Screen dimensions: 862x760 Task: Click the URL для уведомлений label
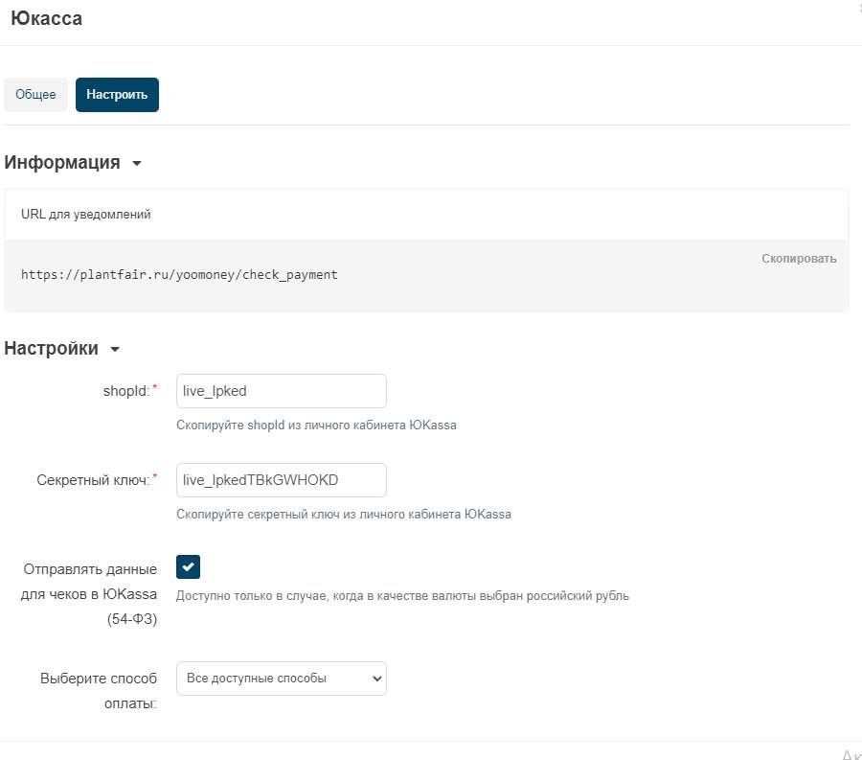tap(86, 215)
